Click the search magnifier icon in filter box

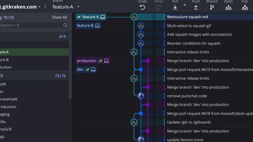click(65, 25)
